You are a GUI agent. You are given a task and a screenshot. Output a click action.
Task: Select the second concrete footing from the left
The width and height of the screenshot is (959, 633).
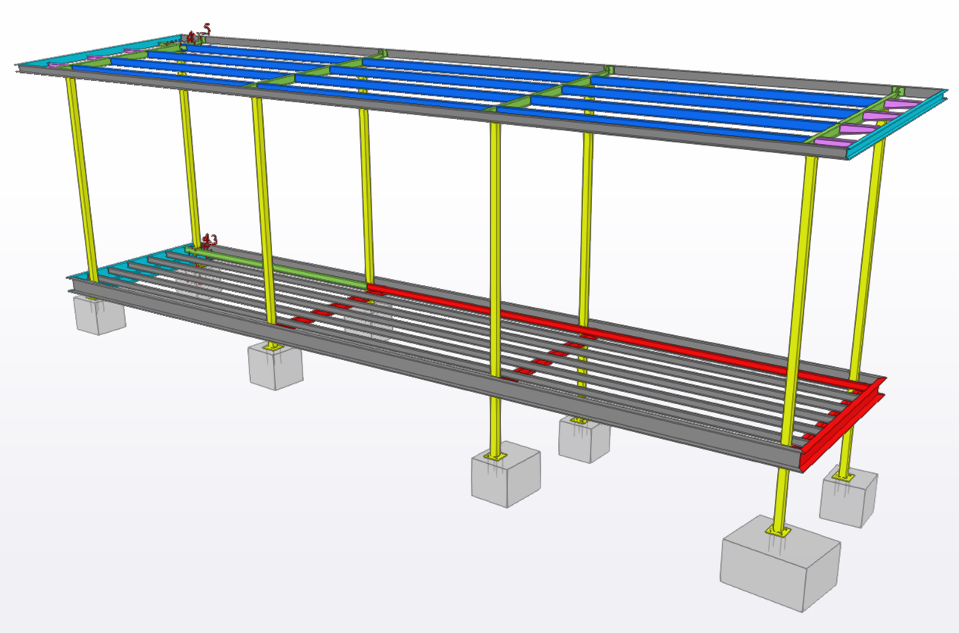[275, 368]
